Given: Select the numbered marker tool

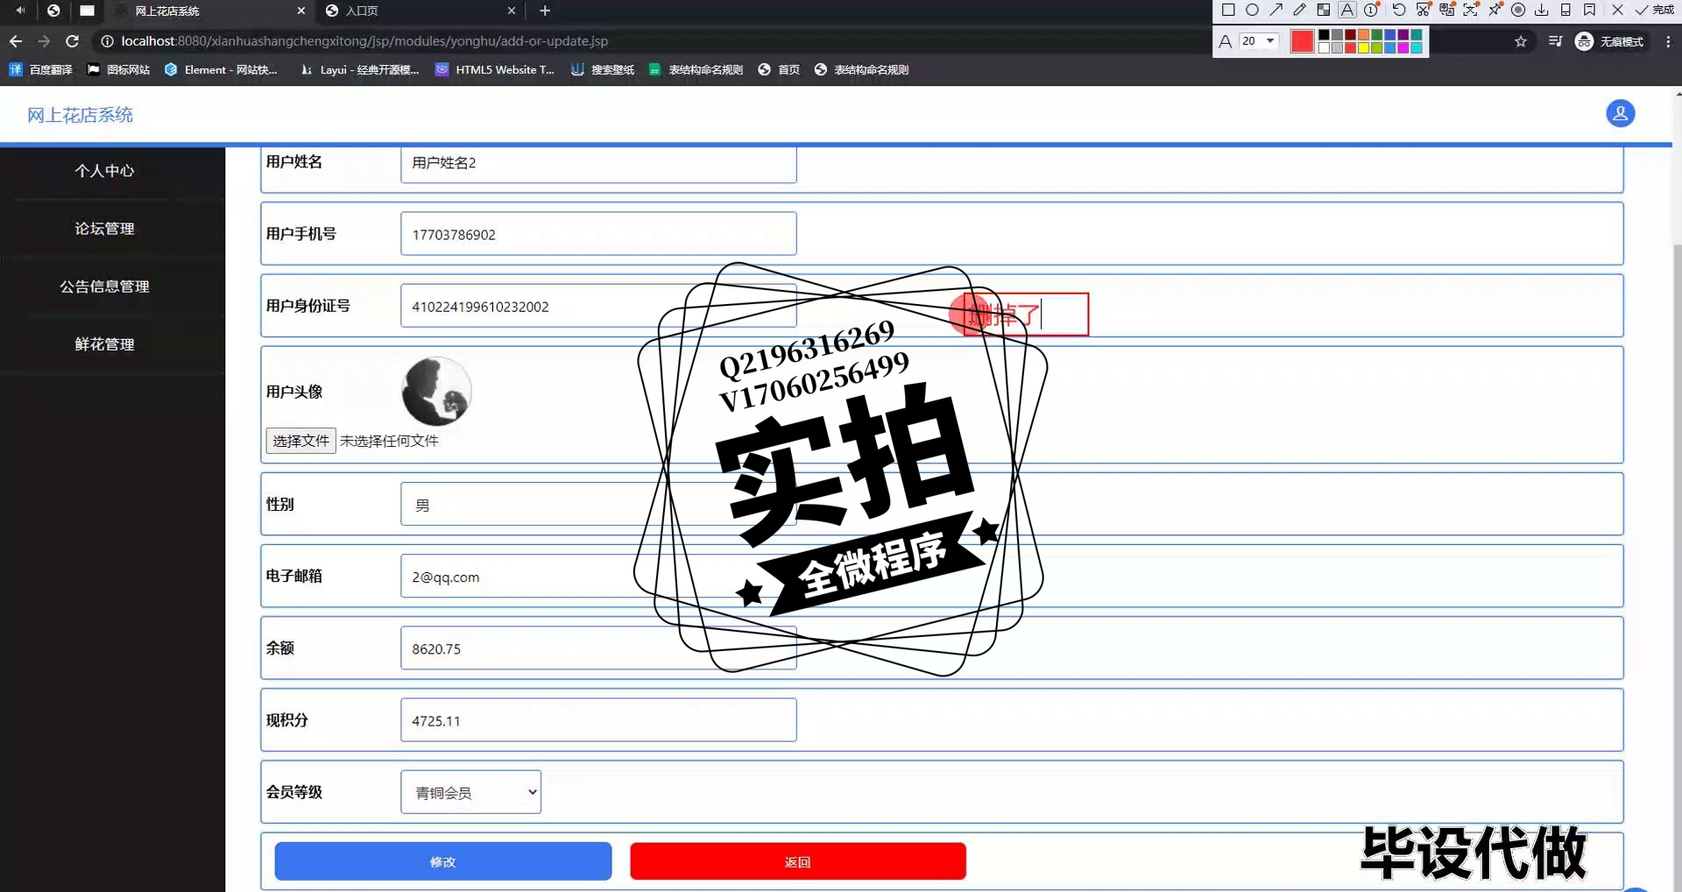Looking at the screenshot, I should pyautogui.click(x=1371, y=11).
